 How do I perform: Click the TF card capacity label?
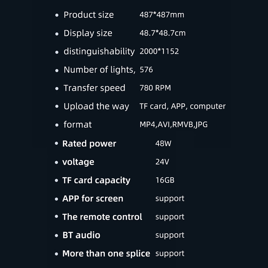(x=96, y=181)
